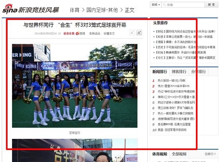Click the 我有话说 comment link
The image size is (219, 162).
tap(94, 34)
